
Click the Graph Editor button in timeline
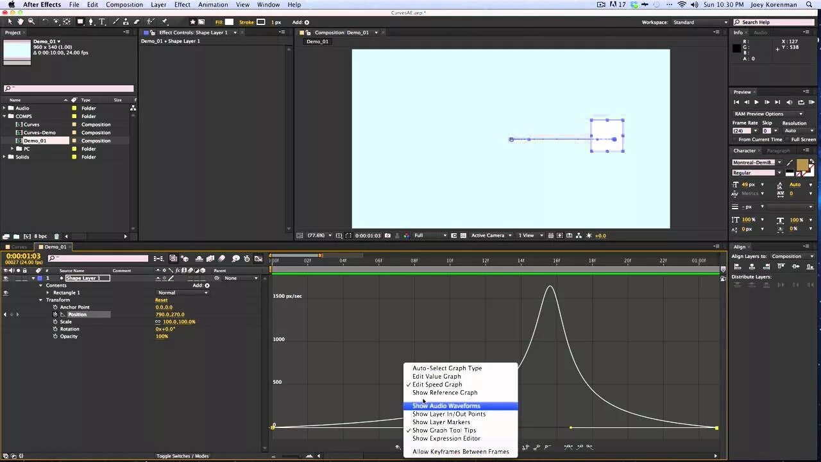[x=258, y=259]
